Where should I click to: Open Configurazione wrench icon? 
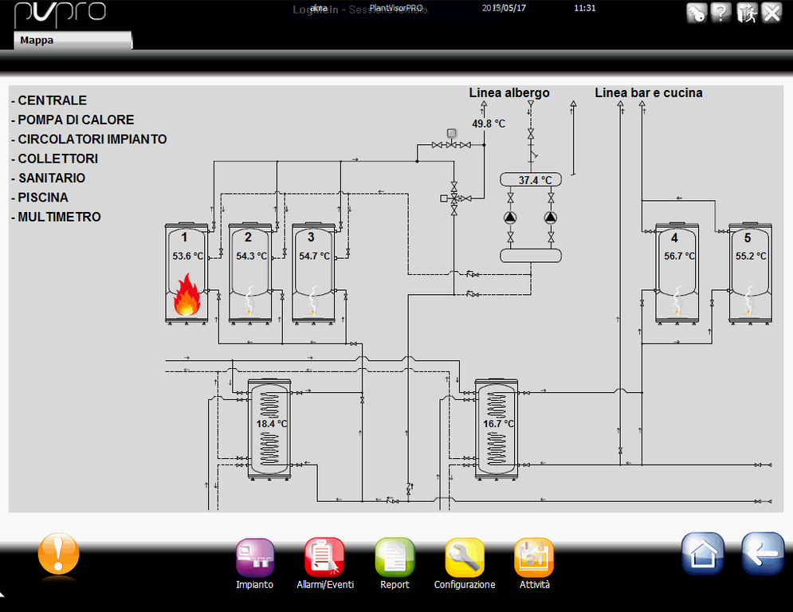[x=465, y=558]
